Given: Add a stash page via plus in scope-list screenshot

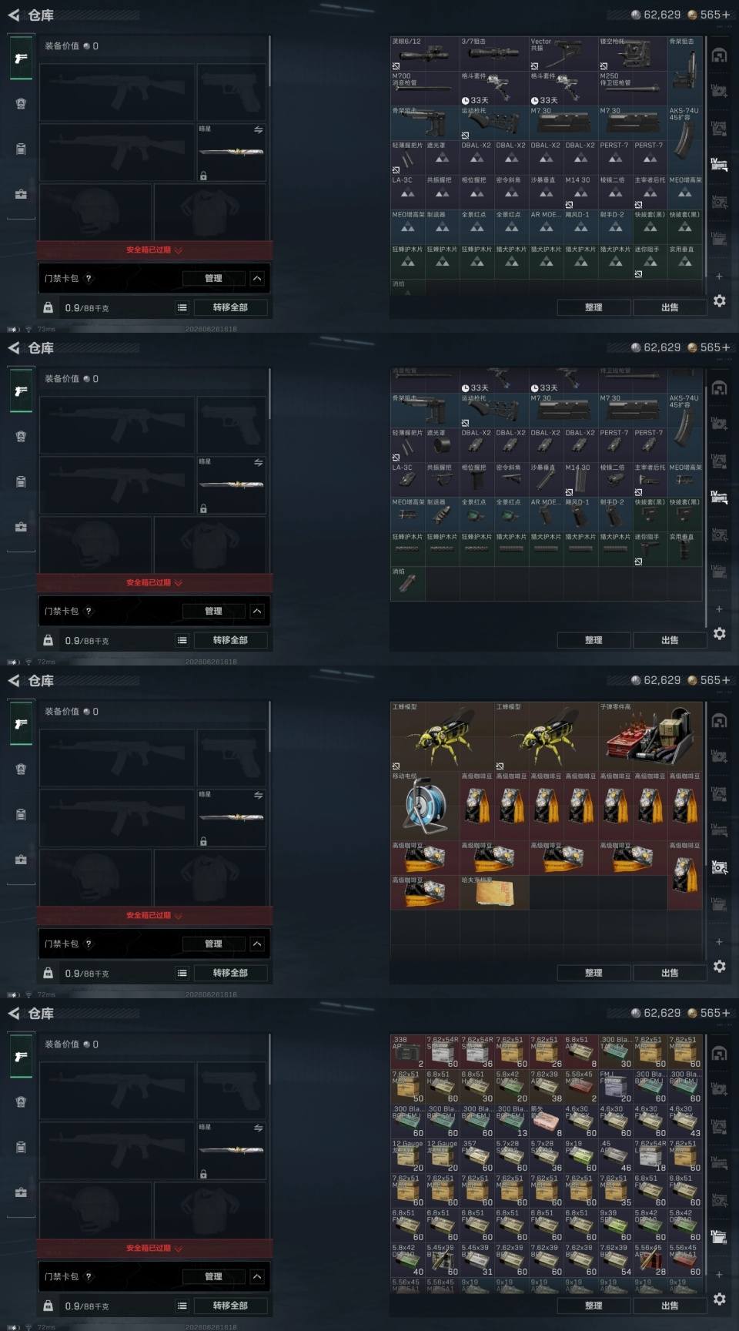Looking at the screenshot, I should [719, 276].
